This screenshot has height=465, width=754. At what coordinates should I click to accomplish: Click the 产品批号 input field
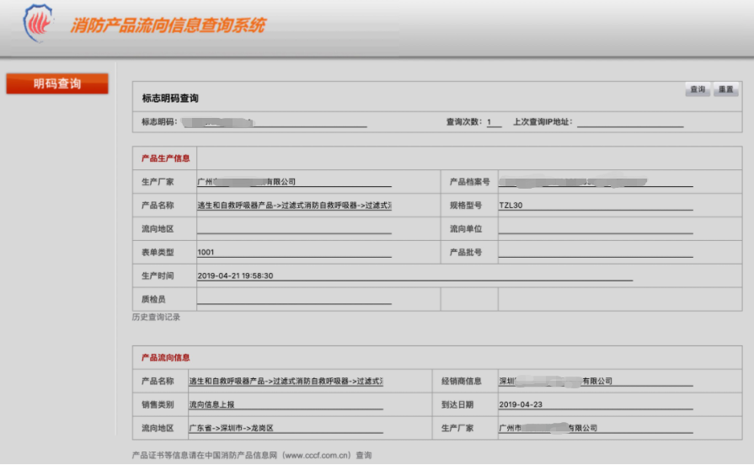595,252
